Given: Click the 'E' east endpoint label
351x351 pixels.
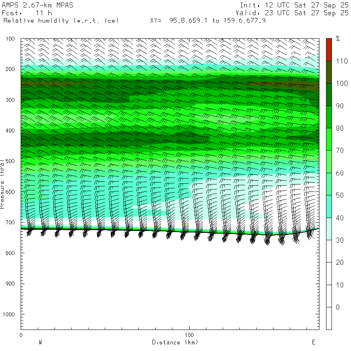Looking at the screenshot, I should [x=314, y=342].
